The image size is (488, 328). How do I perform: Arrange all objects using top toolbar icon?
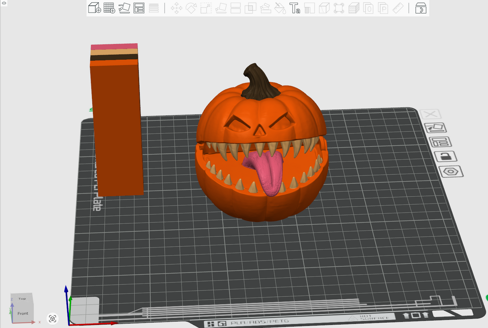click(x=139, y=8)
